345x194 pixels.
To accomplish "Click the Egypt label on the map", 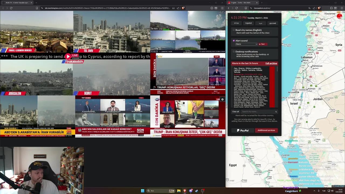I will [233, 165].
